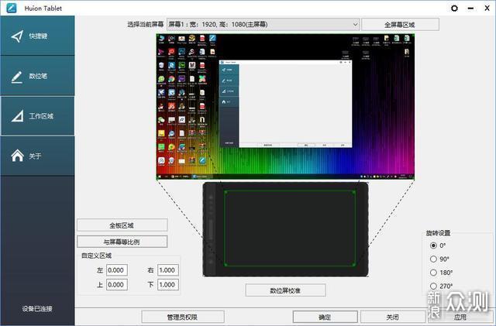Choose 270° rotation setting
The width and height of the screenshot is (496, 326).
point(433,287)
